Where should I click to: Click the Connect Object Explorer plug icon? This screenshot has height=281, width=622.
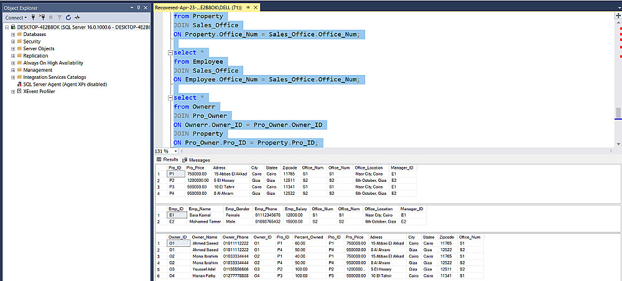point(33,17)
